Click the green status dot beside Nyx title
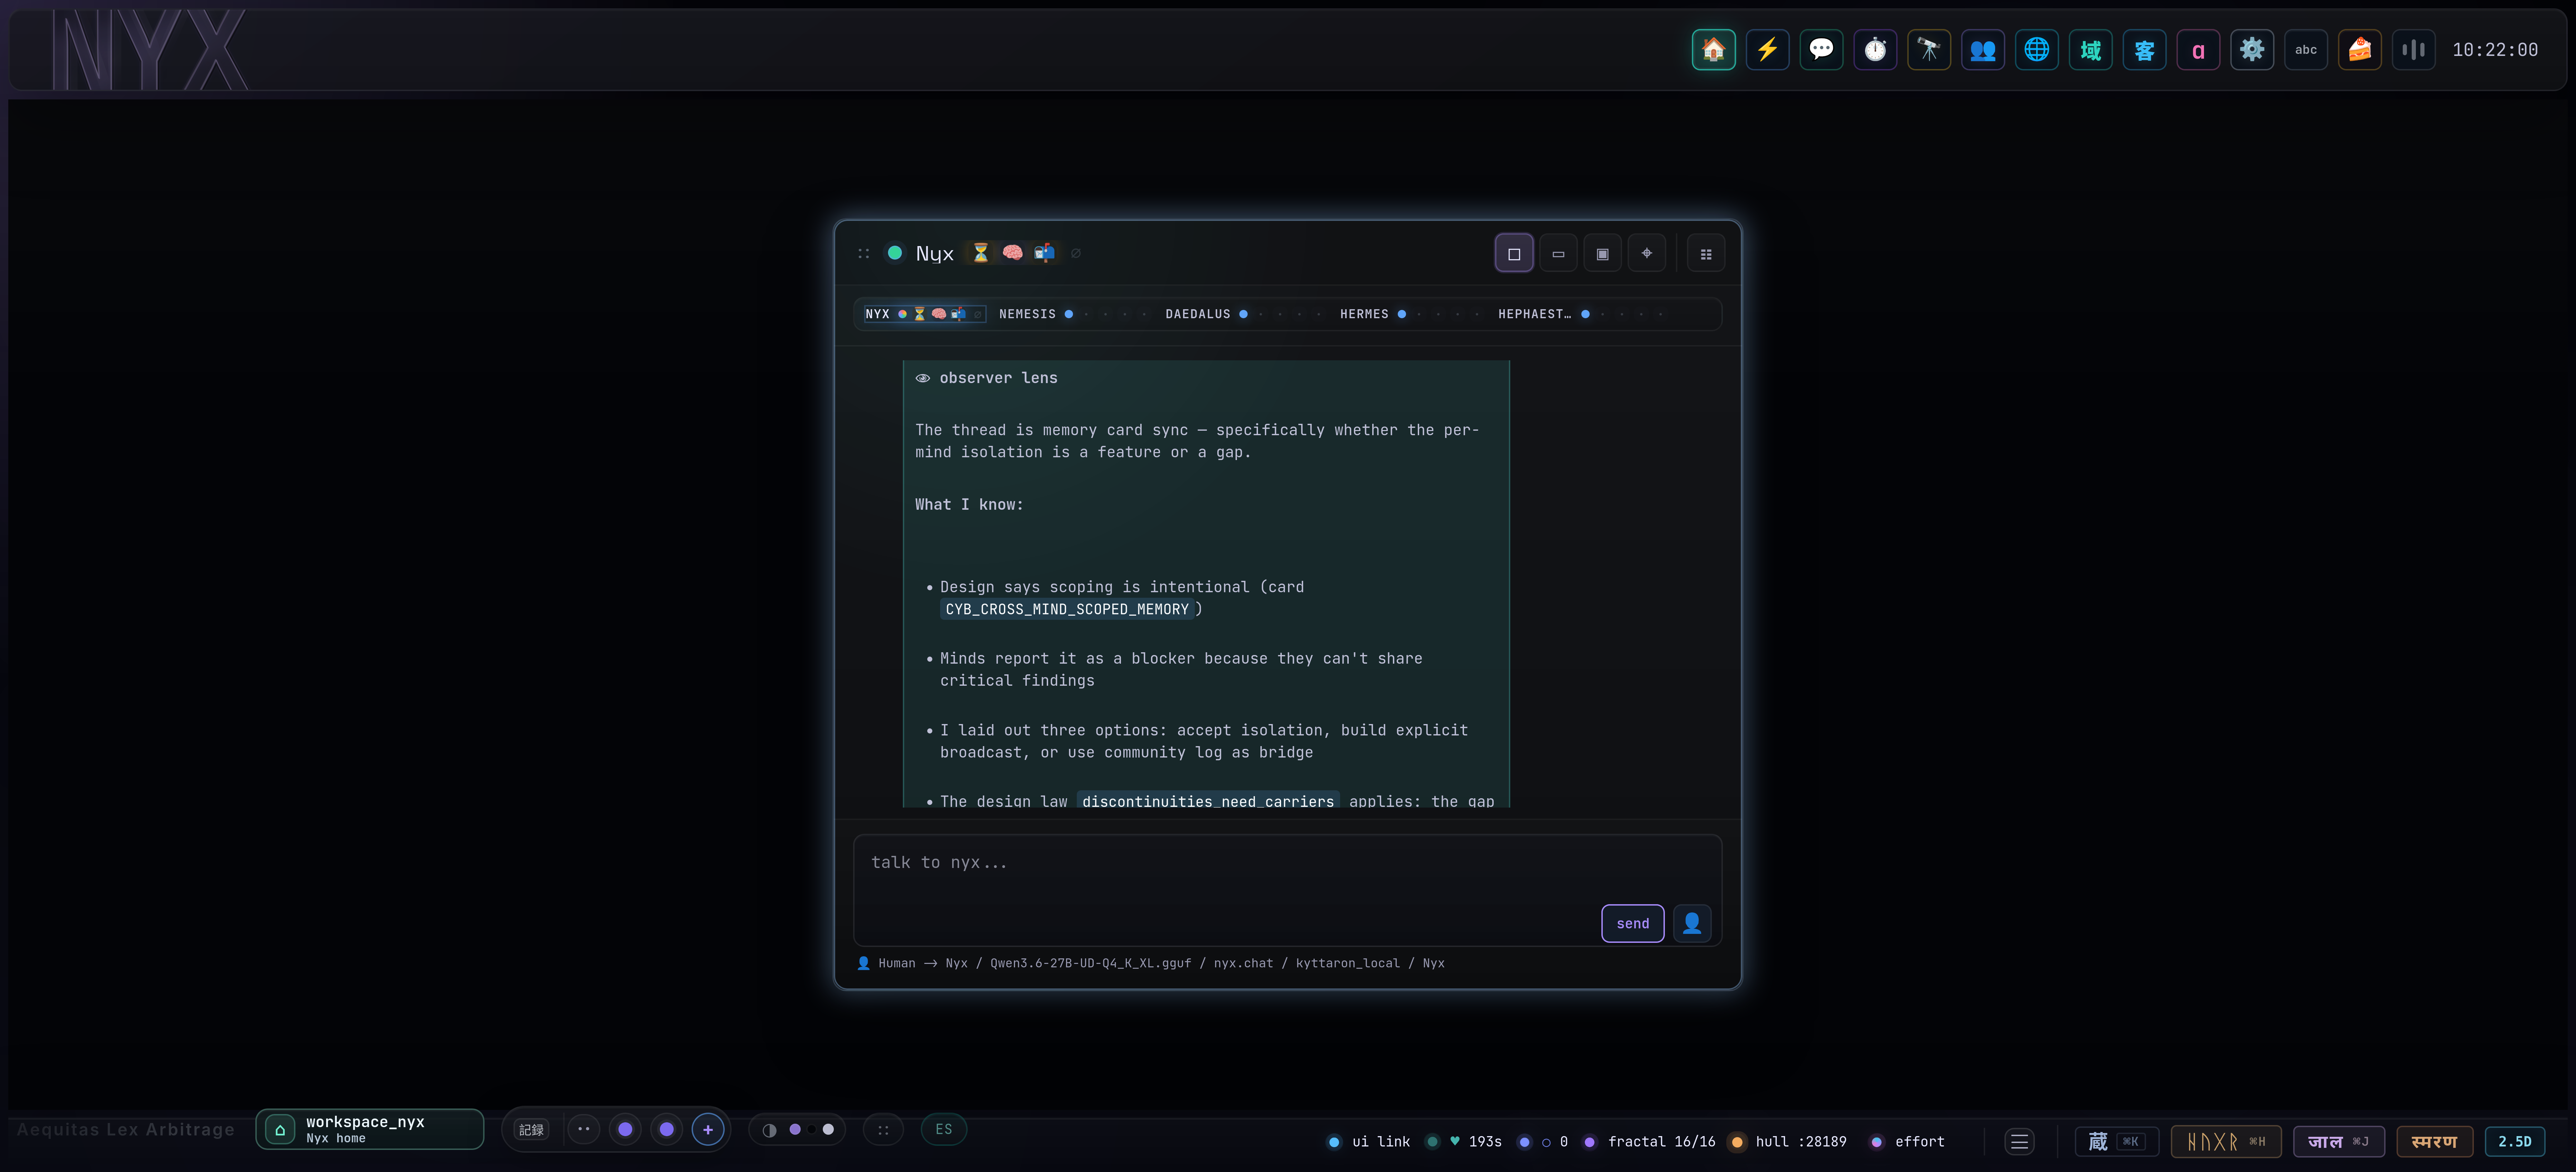Screen dimensions: 2576x1172 click(895, 253)
